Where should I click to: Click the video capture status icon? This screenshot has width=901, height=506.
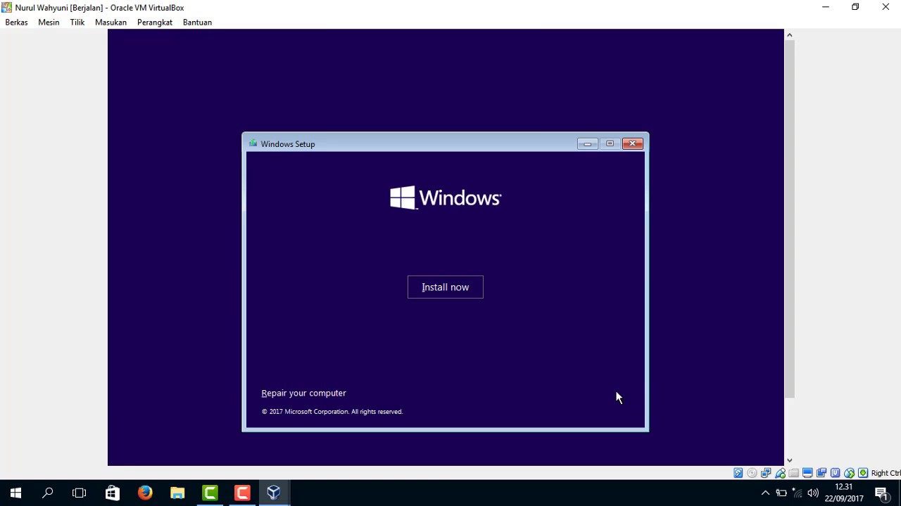click(821, 473)
